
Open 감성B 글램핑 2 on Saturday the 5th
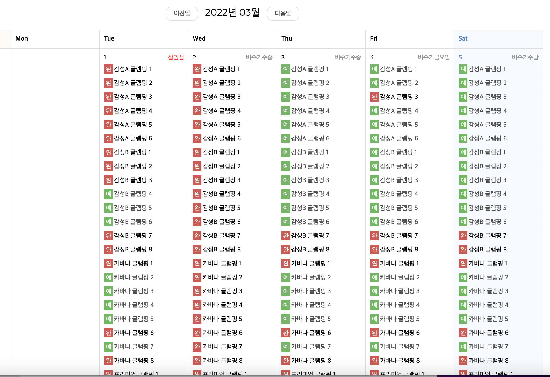pos(487,166)
